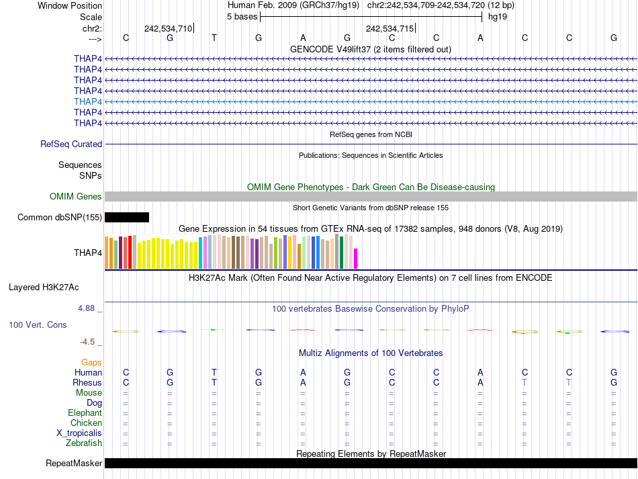The height and width of the screenshot is (479, 638).
Task: Click the Window Position label
Action: coord(70,5)
